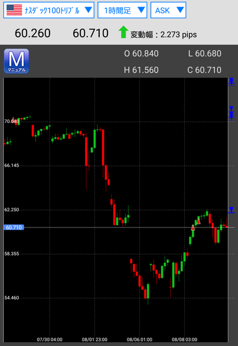The image size is (238, 346).
Task: Click the 変動幅 : 2.273 pips text
Action: click(x=164, y=35)
